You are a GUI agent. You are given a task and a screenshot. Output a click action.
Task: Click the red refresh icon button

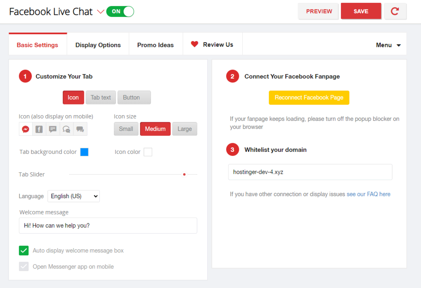point(395,11)
